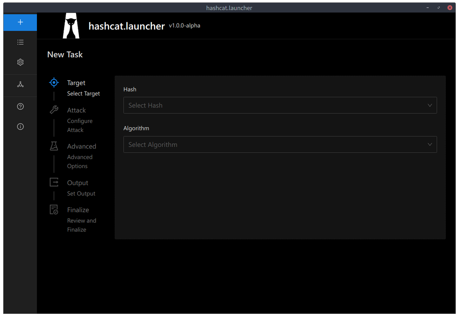Viewport: 459px width, 317px height.
Task: Go to the Attack step title
Action: (x=77, y=110)
